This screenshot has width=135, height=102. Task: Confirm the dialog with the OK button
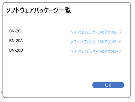click(x=108, y=85)
